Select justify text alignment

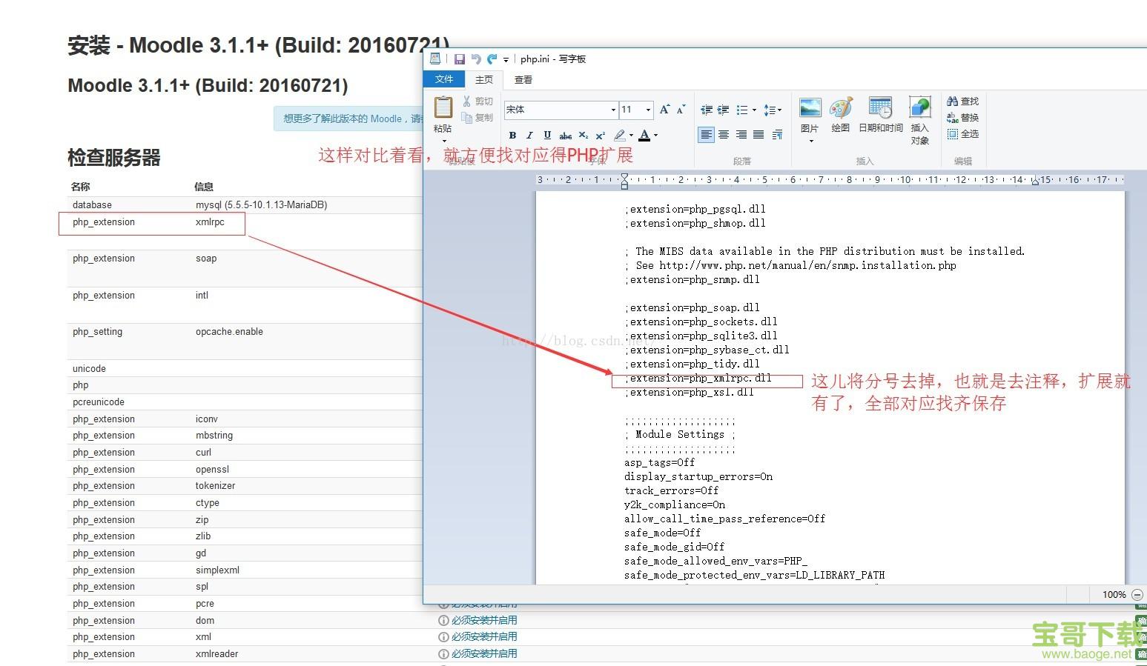click(758, 134)
